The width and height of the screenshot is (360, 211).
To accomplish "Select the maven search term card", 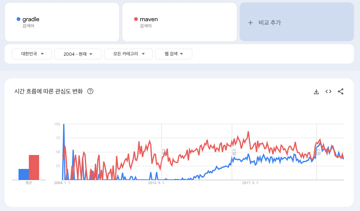I will point(179,22).
